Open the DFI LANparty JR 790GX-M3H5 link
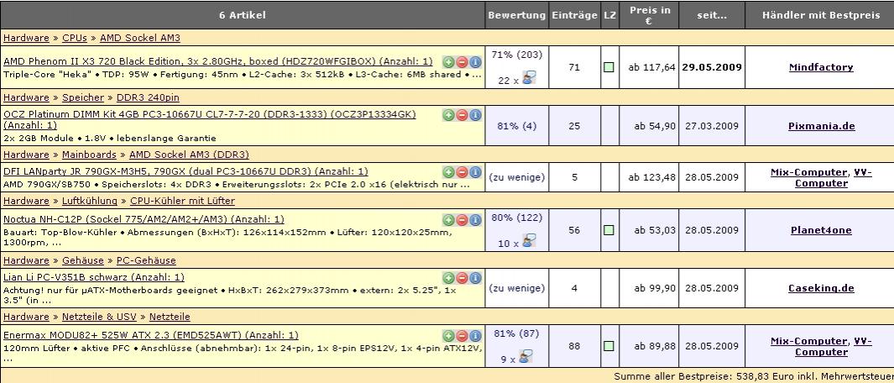The image size is (894, 383). (x=186, y=172)
